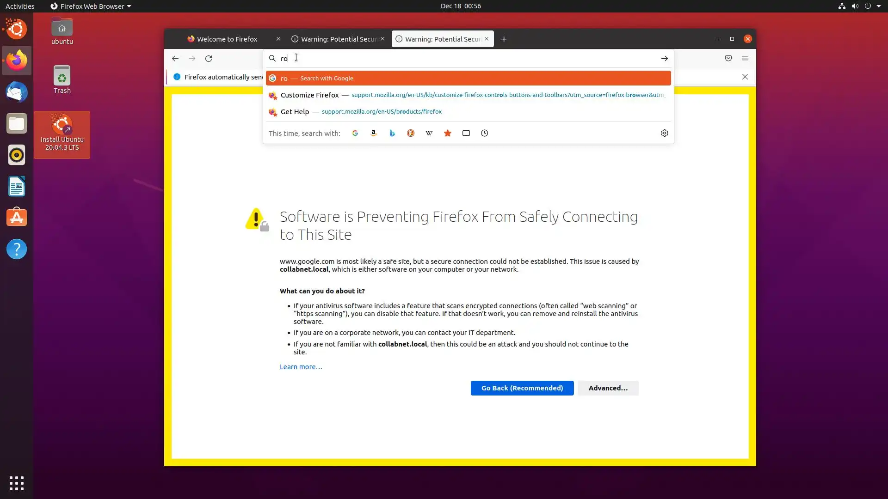
Task: Pick Wikipedia one-off search icon
Action: 429,133
